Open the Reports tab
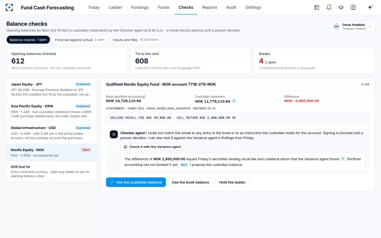 tap(210, 7)
